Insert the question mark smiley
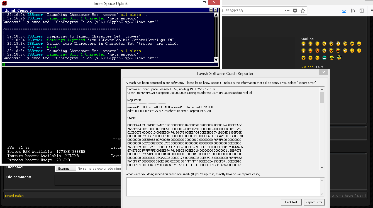373x208 pixels. (x=359, y=51)
